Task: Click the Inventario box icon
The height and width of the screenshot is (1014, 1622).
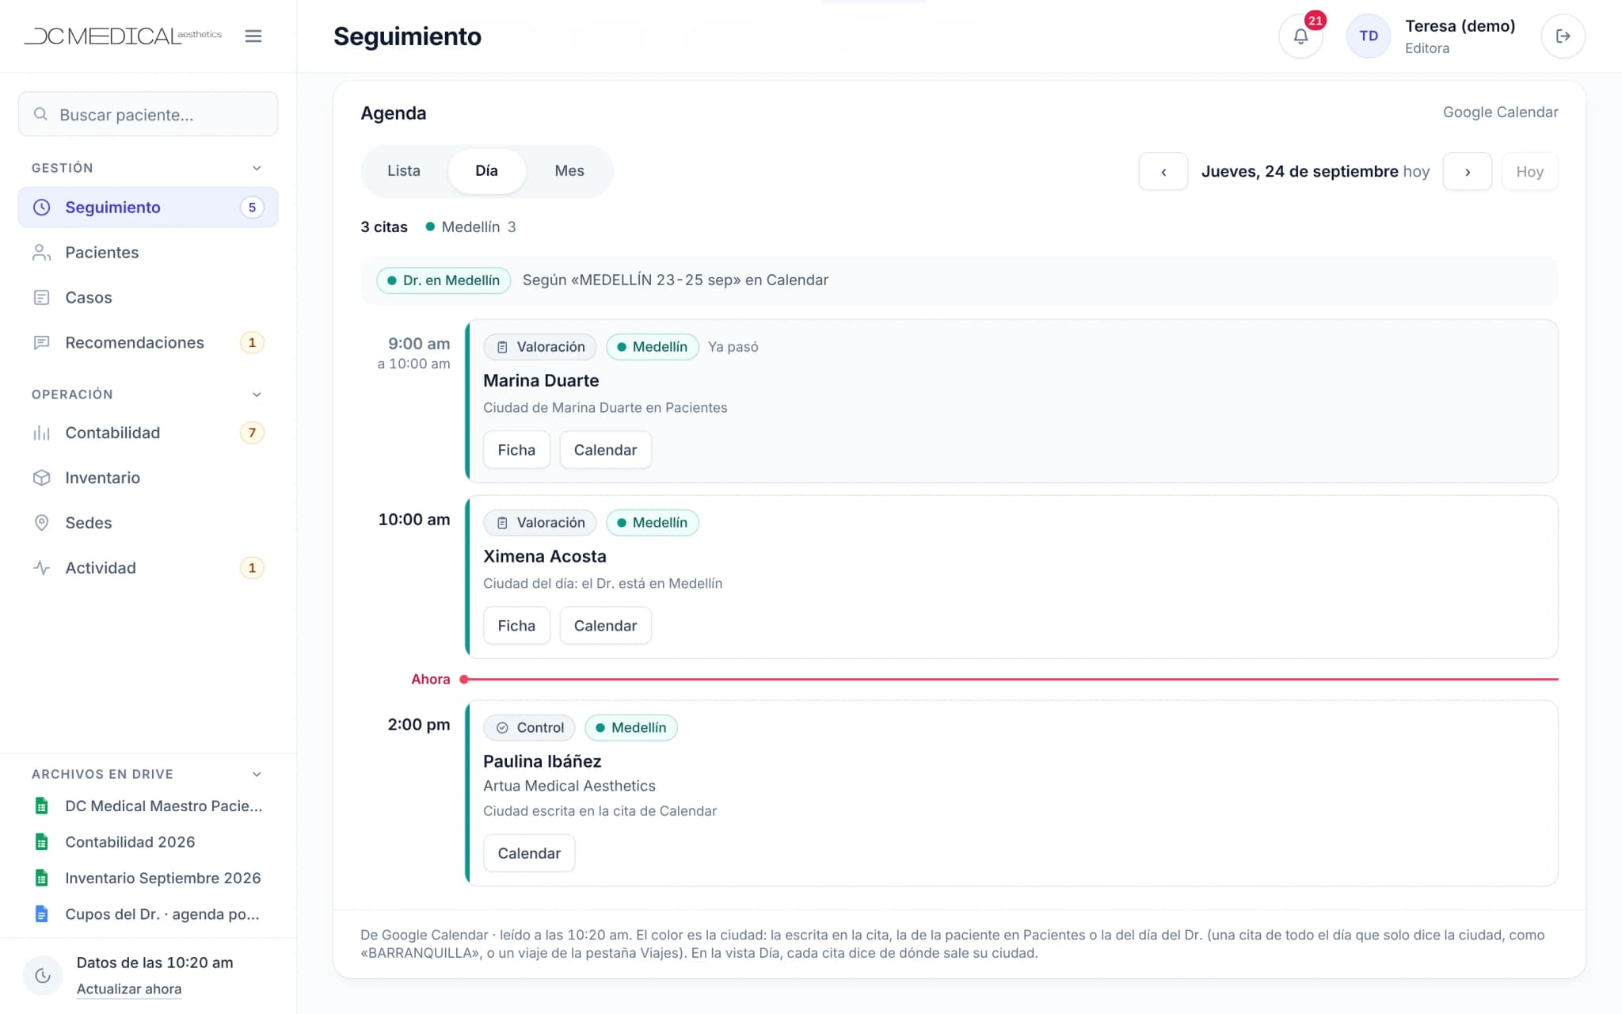Action: 42,478
